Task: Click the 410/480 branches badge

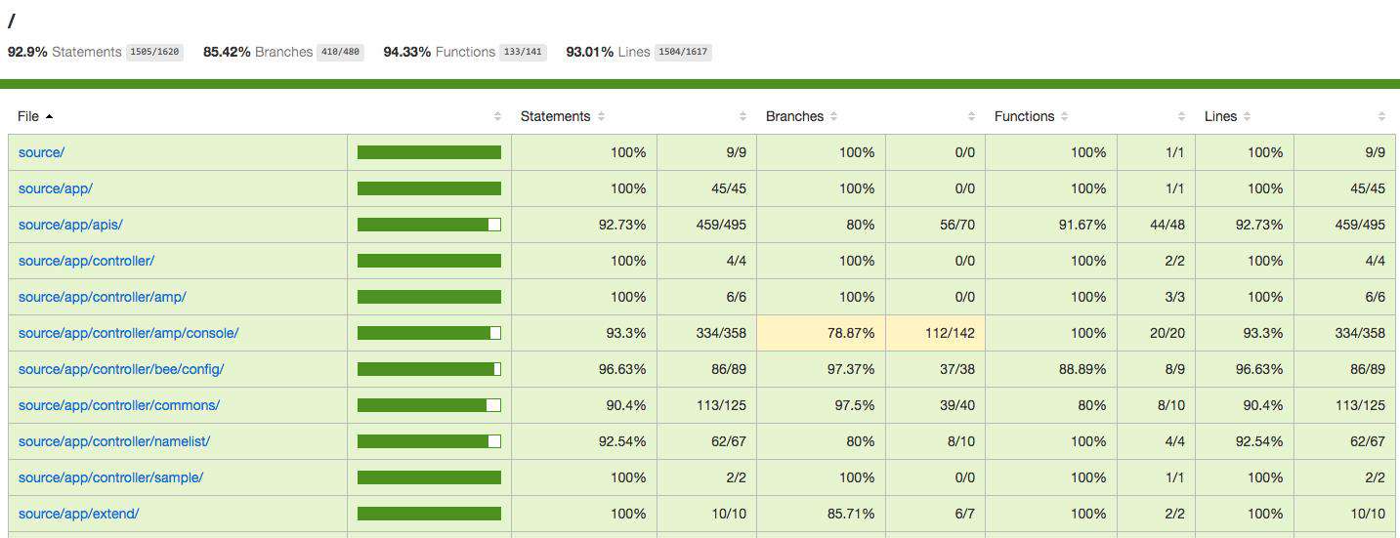Action: point(340,52)
